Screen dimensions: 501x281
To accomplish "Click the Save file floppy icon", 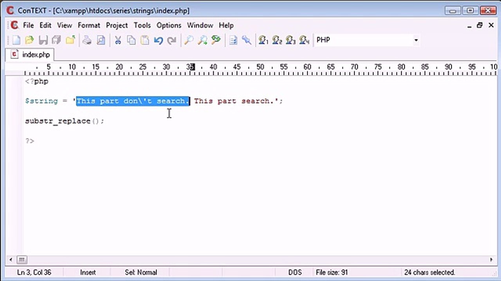I will pos(43,40).
